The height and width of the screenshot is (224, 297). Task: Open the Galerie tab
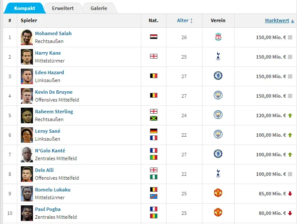click(x=99, y=8)
